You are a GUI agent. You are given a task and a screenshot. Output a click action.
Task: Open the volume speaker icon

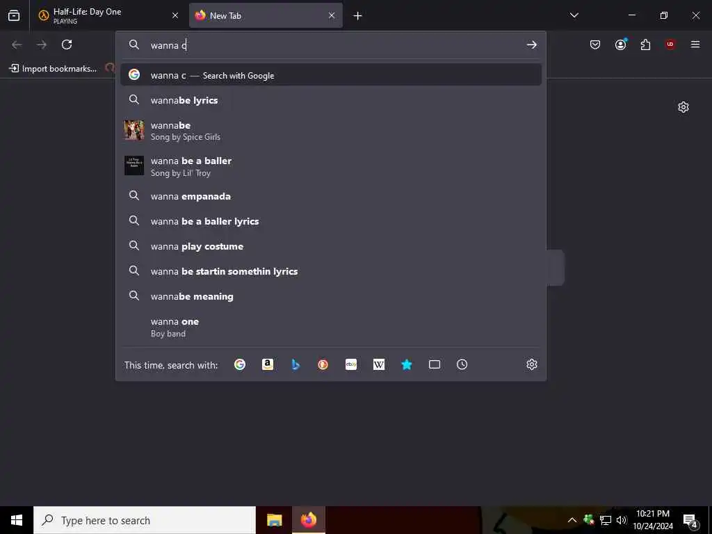(622, 520)
